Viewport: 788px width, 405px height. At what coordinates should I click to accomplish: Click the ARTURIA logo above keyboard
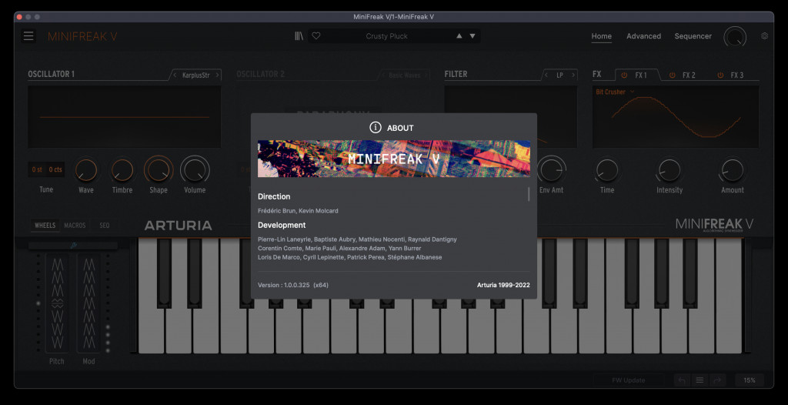178,226
